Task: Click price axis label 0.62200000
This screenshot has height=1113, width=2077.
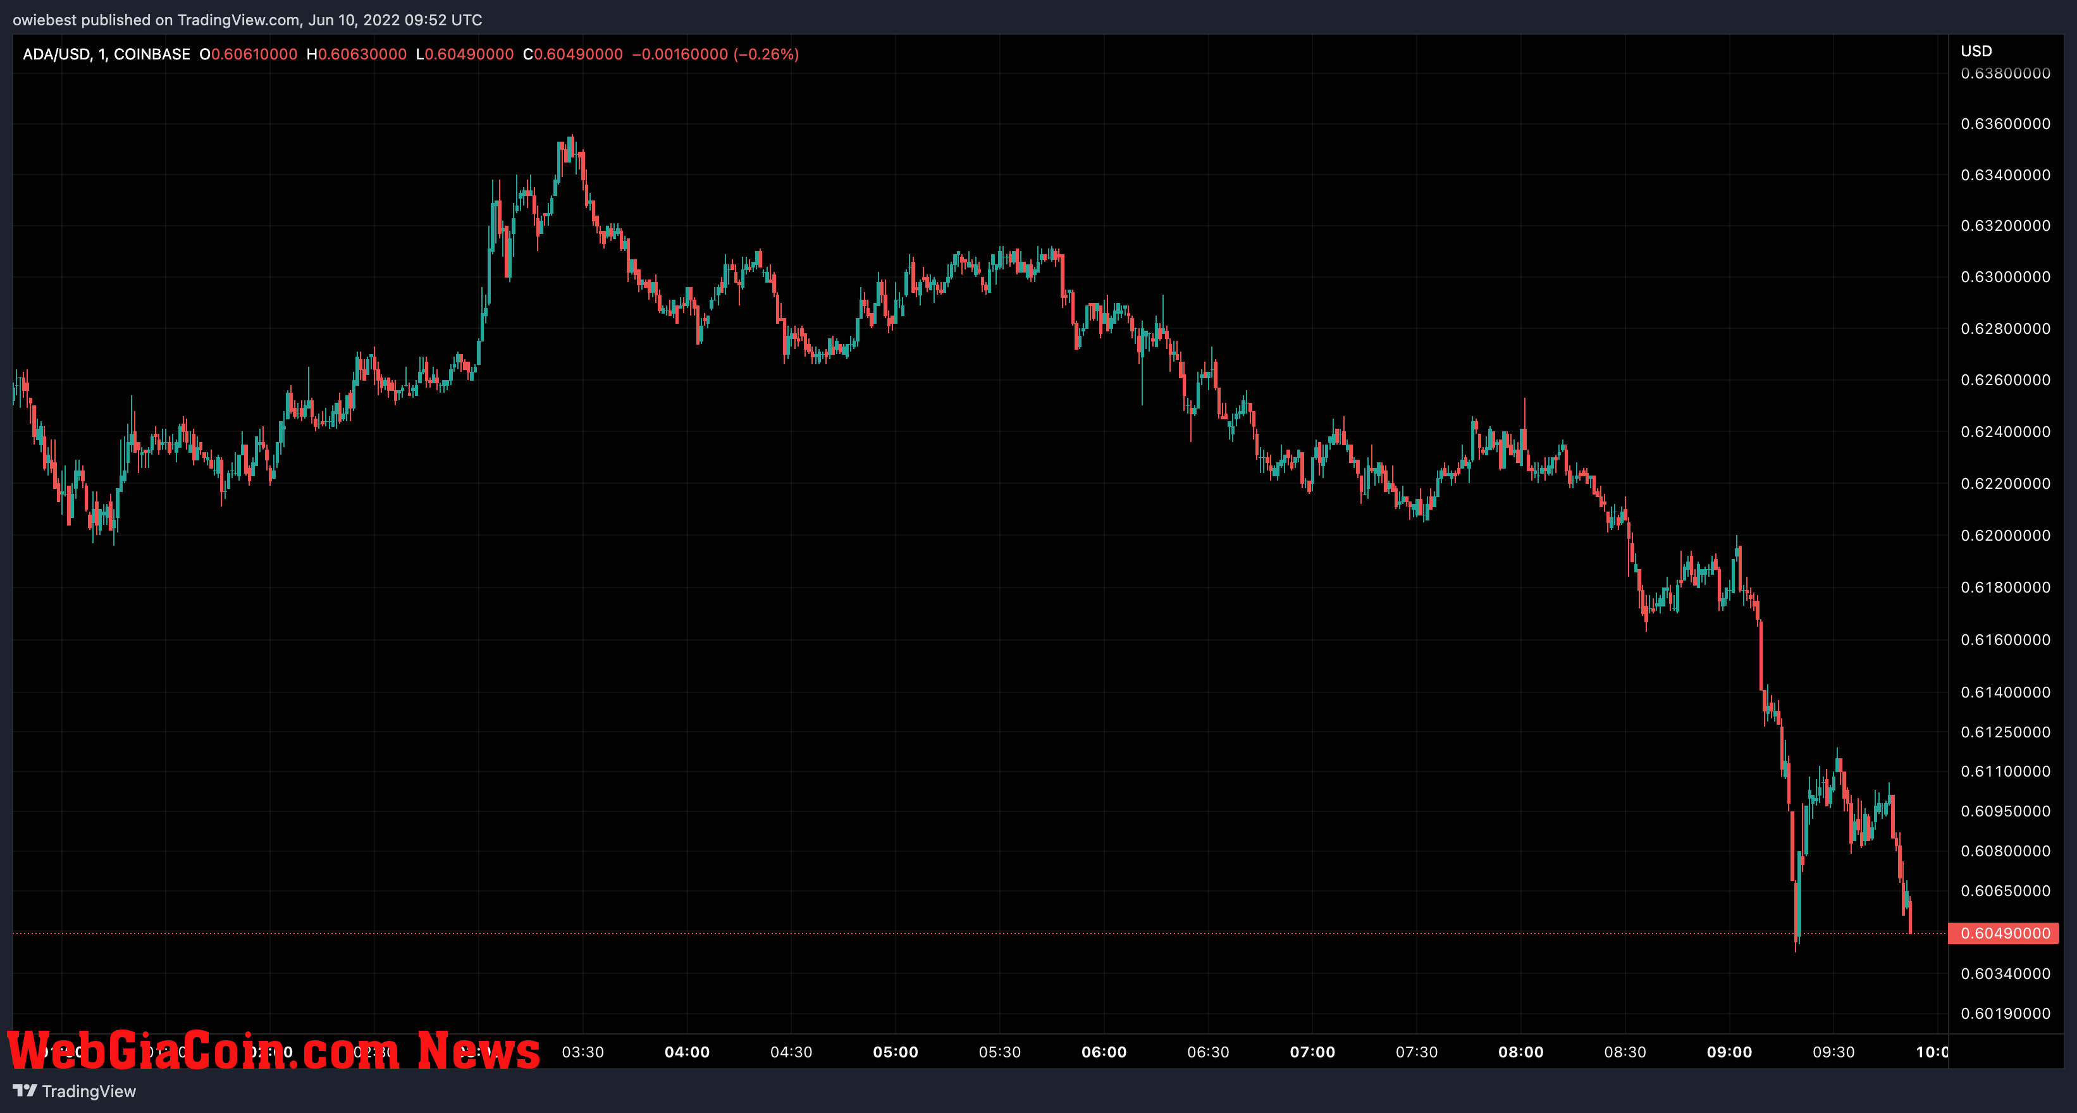Action: coord(2006,484)
